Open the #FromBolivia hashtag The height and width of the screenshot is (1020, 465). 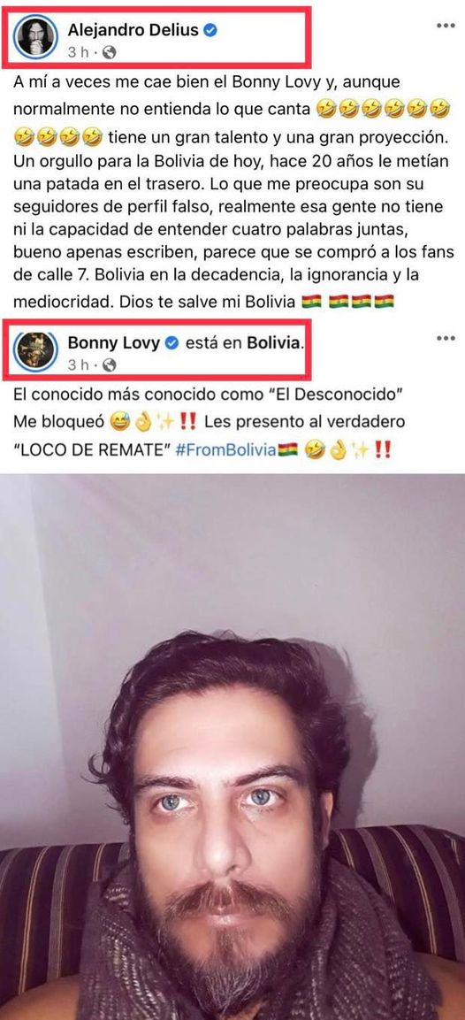tap(226, 450)
